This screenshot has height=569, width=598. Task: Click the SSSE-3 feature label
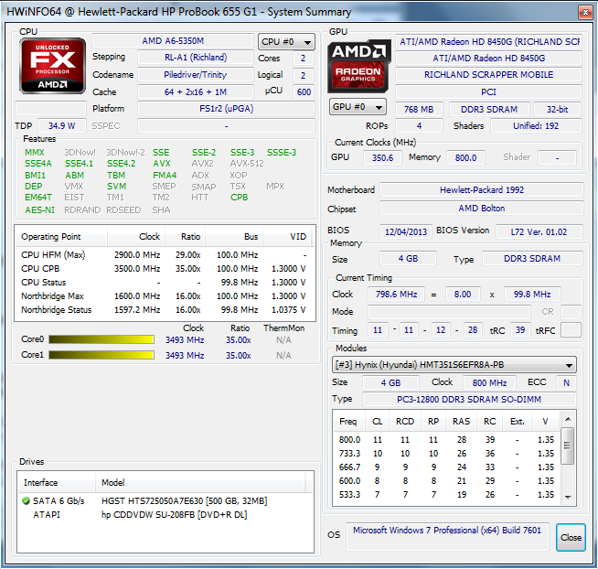click(x=282, y=152)
